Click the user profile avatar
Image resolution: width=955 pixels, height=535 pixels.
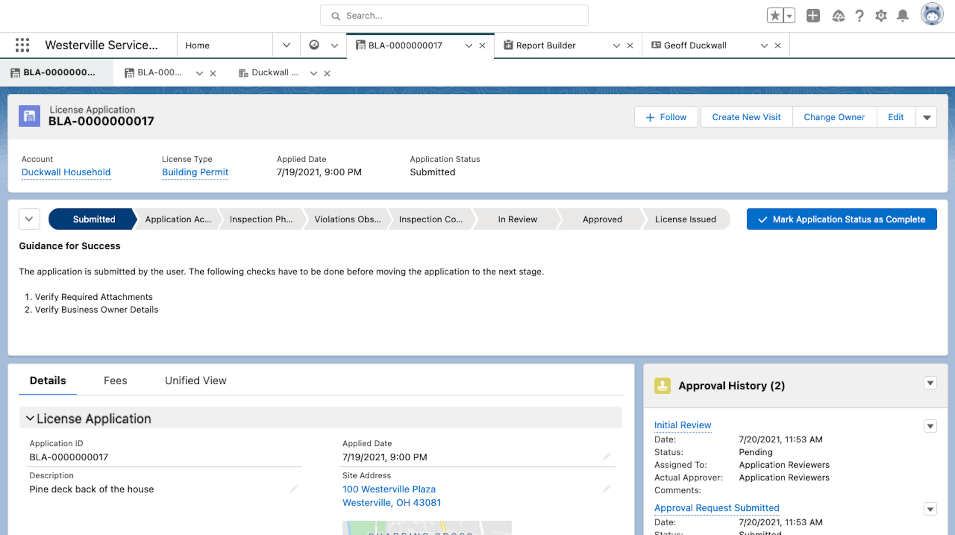pos(931,15)
